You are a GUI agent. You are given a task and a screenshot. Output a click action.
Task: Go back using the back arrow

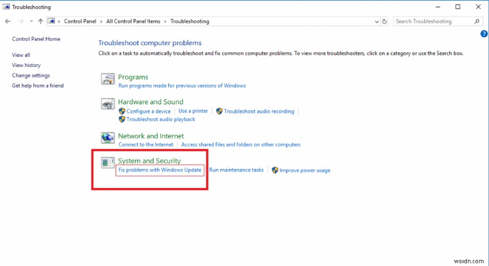8,21
